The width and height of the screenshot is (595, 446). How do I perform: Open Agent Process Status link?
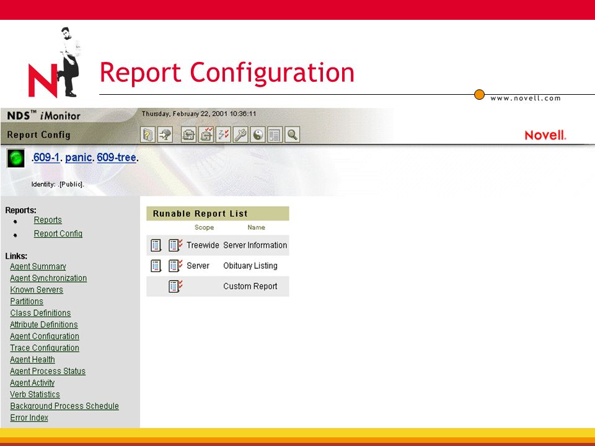(x=48, y=371)
